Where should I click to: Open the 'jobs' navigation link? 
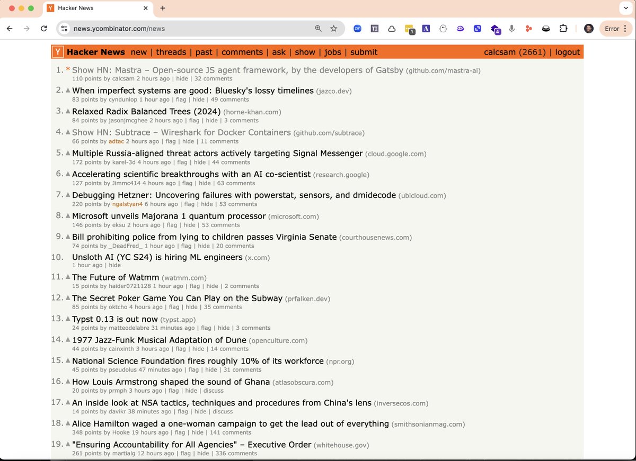333,52
